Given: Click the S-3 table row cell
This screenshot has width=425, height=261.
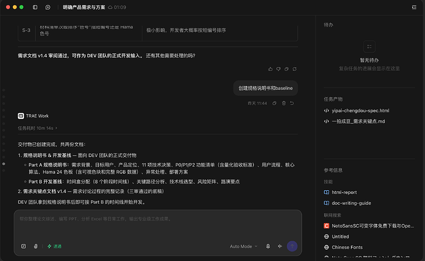Looking at the screenshot, I should click(x=26, y=30).
